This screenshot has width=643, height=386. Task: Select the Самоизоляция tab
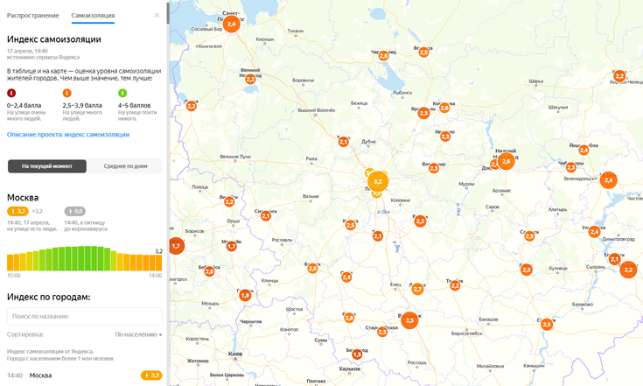click(x=93, y=15)
